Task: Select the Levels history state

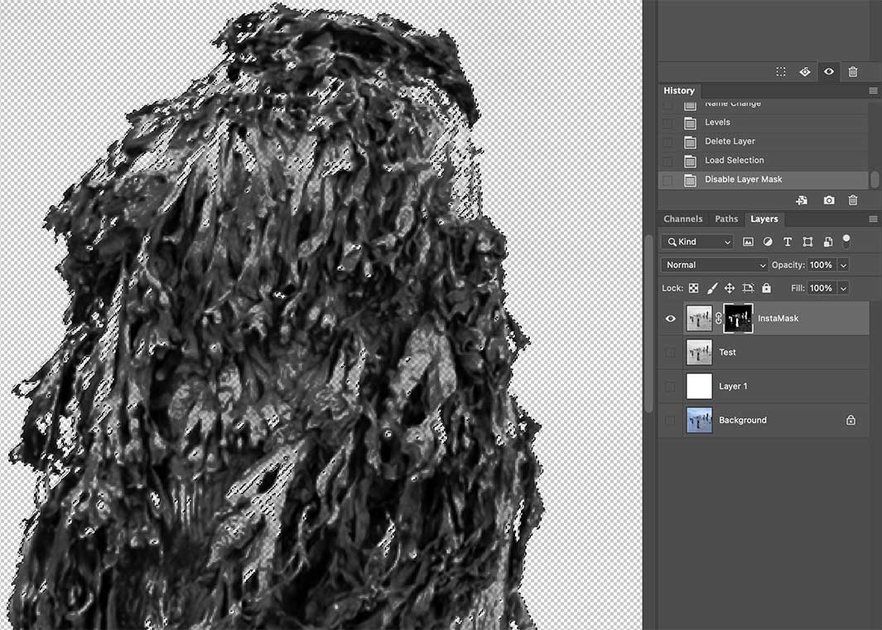Action: click(717, 123)
